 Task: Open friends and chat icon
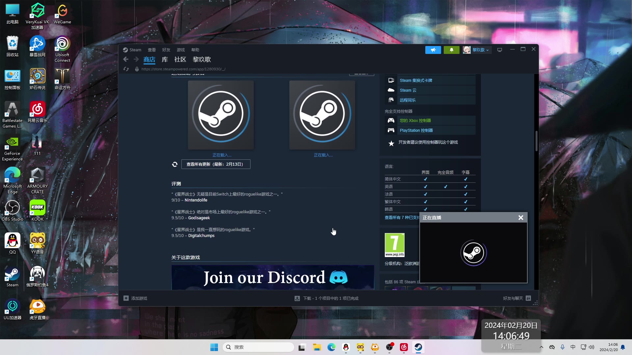pos(528,298)
